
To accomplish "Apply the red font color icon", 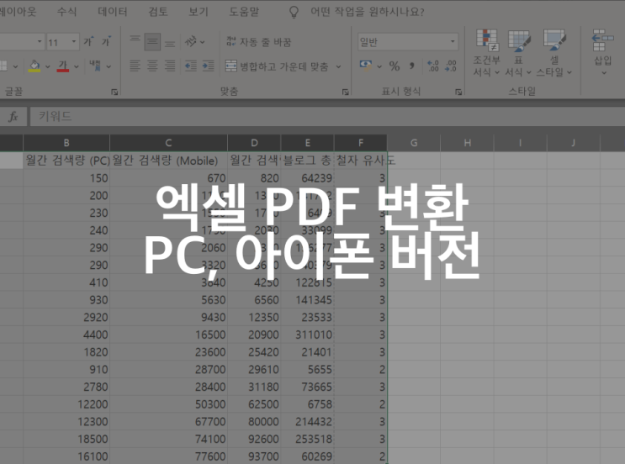I will coord(63,66).
